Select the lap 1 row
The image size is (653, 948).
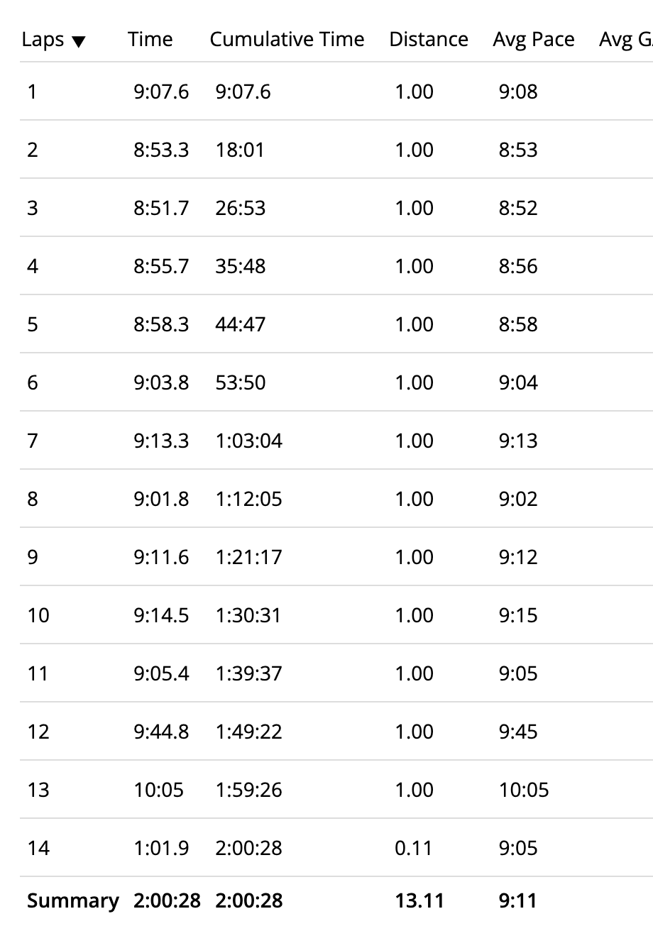[336, 92]
